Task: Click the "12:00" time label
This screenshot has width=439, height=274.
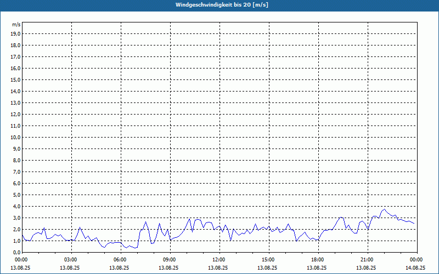Action: pyautogui.click(x=220, y=260)
